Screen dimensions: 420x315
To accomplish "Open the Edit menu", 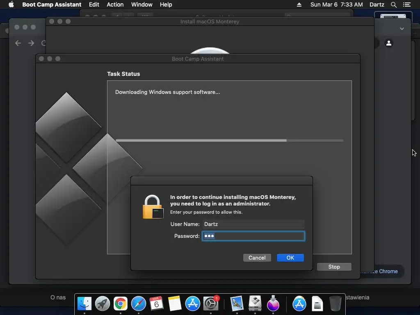I will [x=94, y=5].
